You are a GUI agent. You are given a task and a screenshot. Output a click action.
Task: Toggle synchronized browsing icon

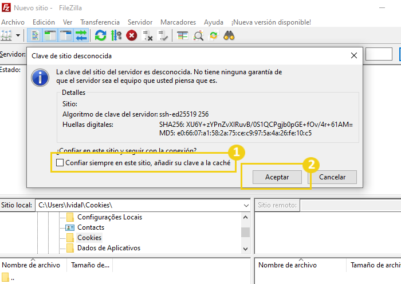tap(214, 35)
